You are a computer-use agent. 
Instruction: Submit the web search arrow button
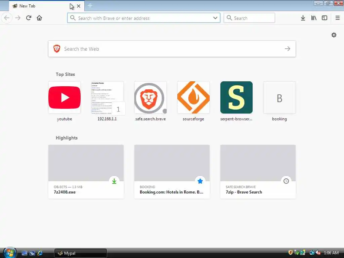pyautogui.click(x=288, y=49)
